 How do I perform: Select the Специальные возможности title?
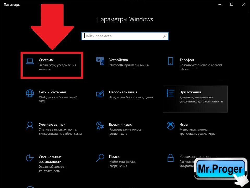pos(50,159)
